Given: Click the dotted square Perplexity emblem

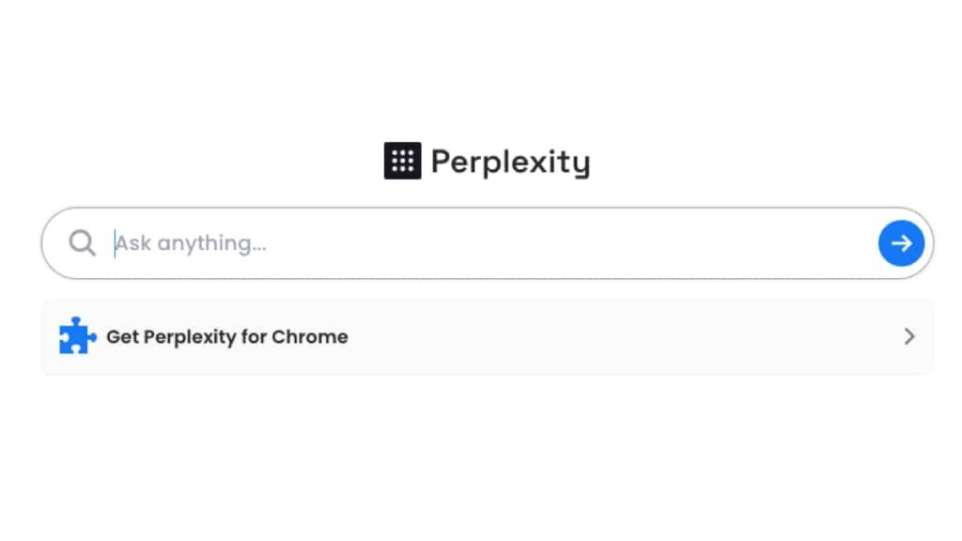Looking at the screenshot, I should coord(402,161).
